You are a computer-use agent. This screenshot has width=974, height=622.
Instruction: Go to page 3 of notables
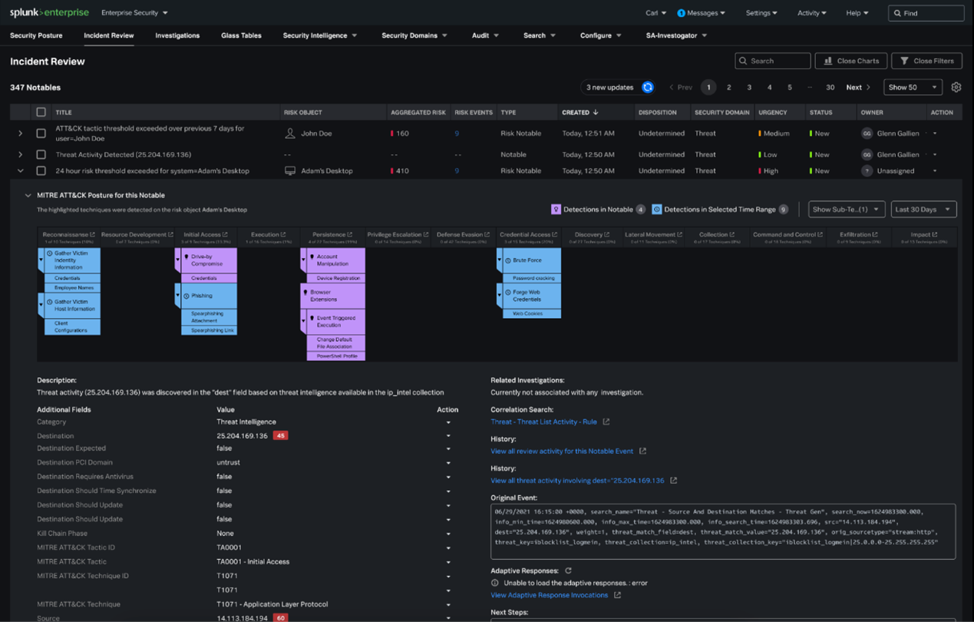pyautogui.click(x=749, y=87)
